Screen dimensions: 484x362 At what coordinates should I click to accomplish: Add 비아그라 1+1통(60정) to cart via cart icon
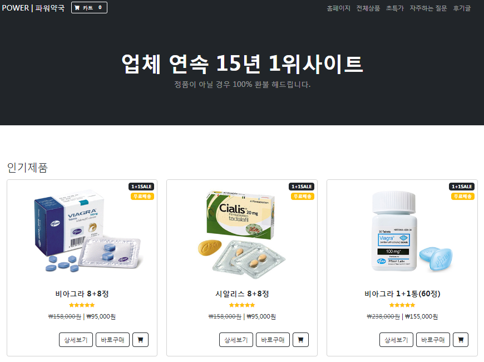[x=461, y=340]
